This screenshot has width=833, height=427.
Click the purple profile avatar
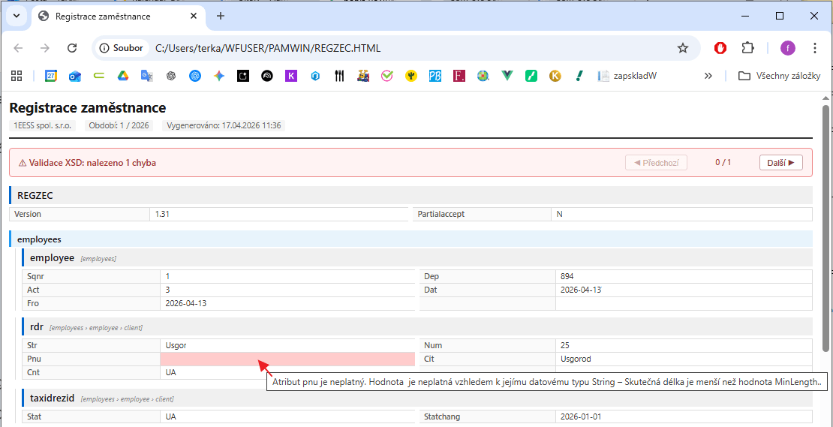tap(787, 48)
